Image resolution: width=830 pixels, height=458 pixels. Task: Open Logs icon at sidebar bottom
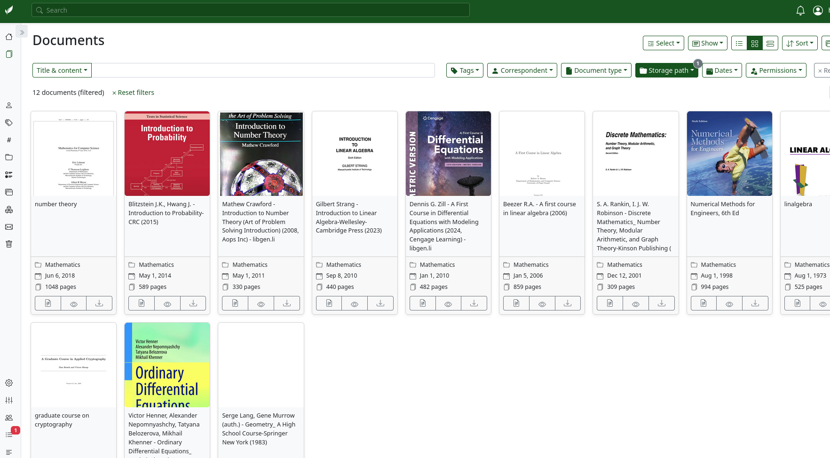click(9, 452)
